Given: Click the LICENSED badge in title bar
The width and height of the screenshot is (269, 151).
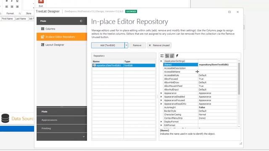Looking at the screenshot, I should (131, 11).
